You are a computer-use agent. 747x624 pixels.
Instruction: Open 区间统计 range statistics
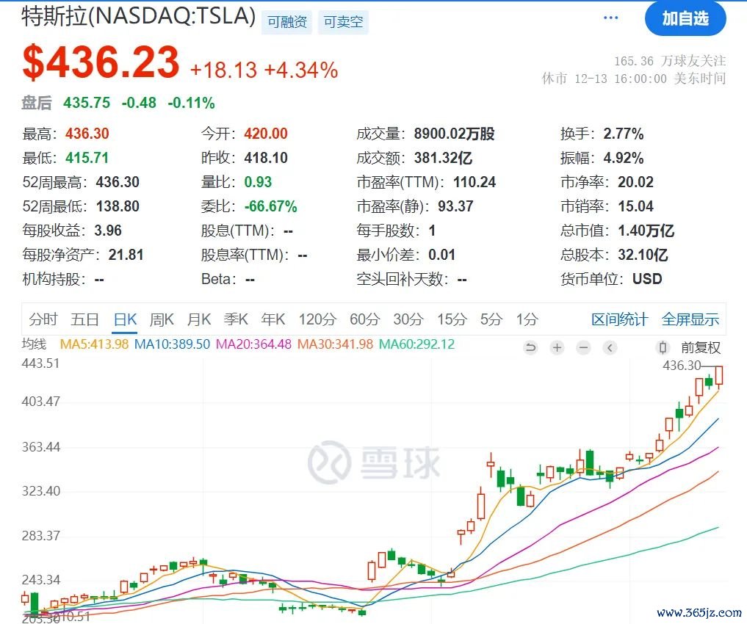point(619,319)
